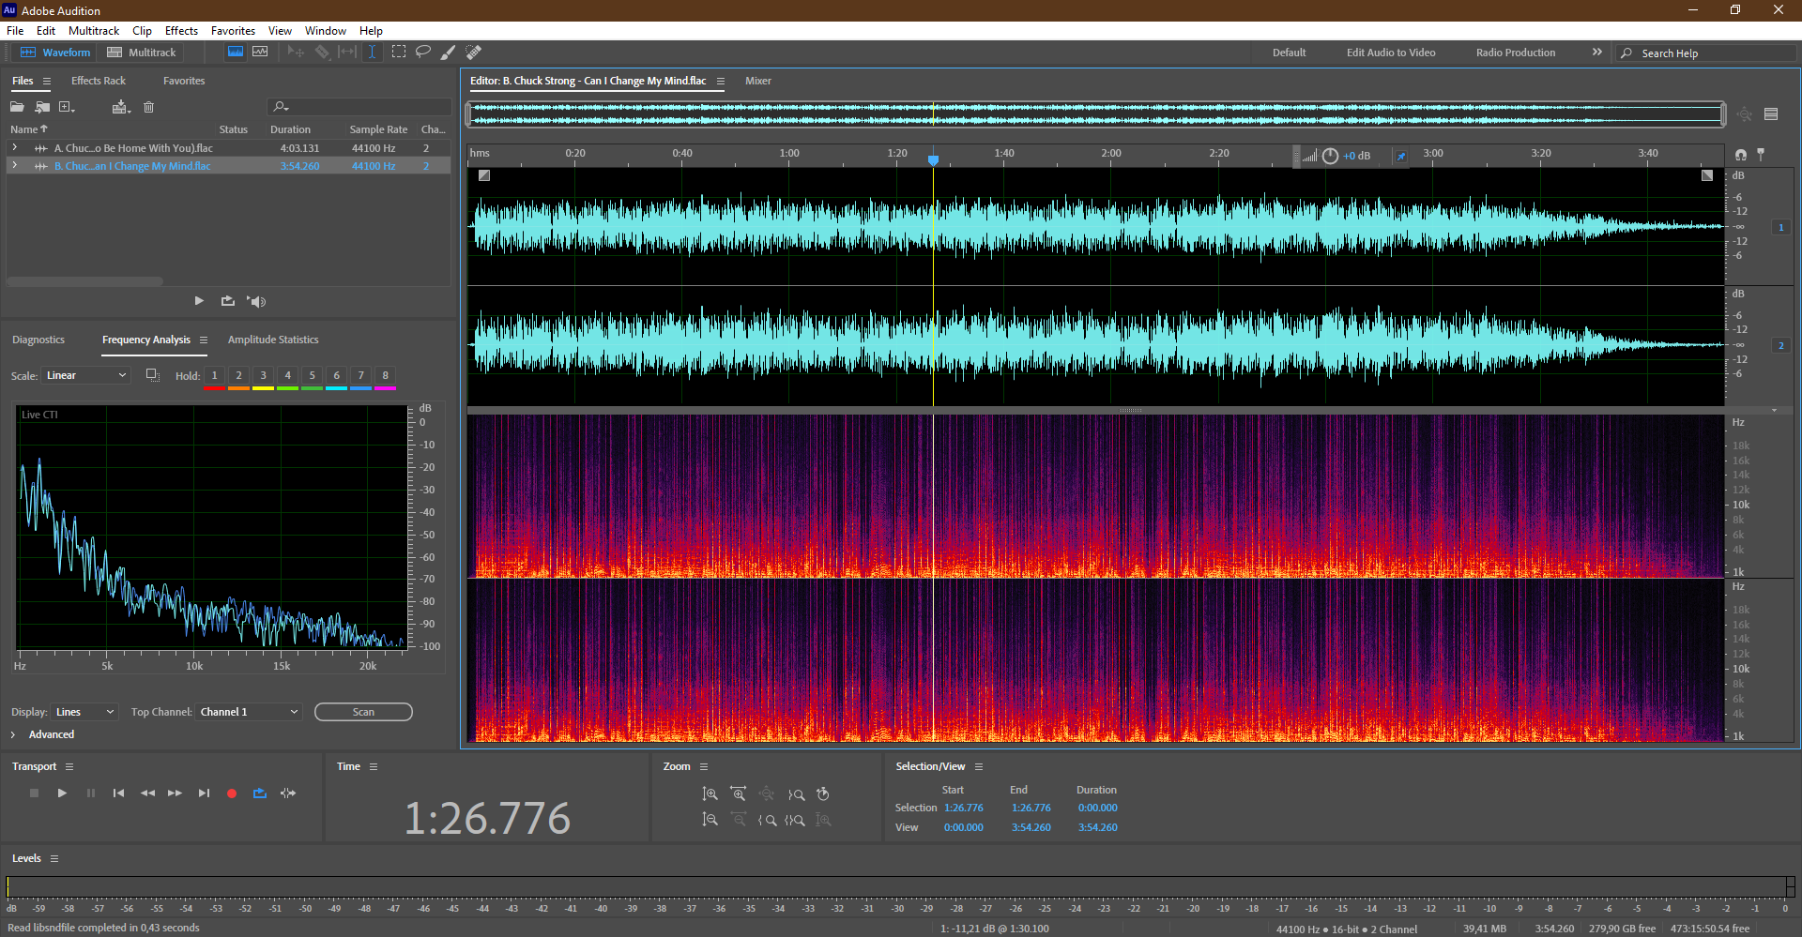Click Play button in Transport

click(62, 793)
